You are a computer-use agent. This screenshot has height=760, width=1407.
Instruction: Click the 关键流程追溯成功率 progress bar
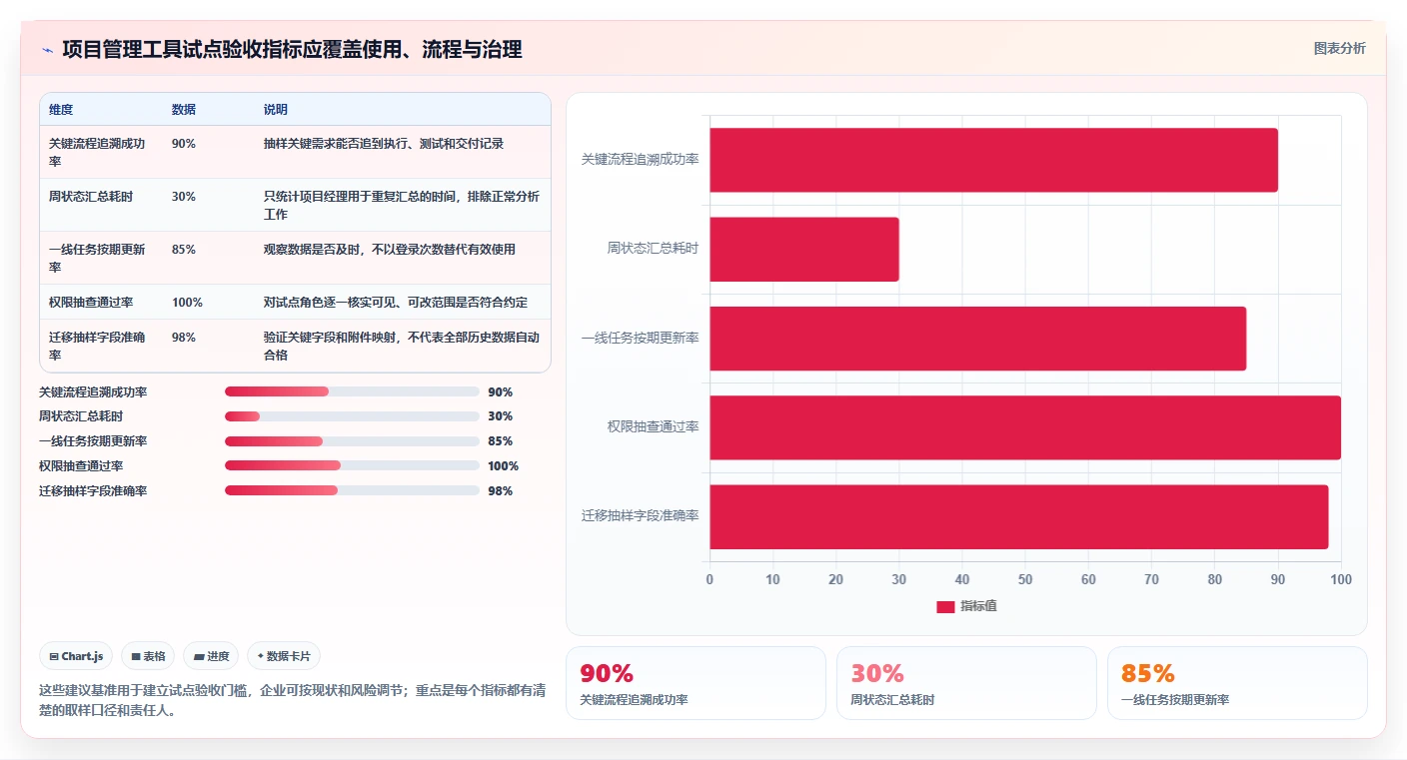click(x=352, y=391)
